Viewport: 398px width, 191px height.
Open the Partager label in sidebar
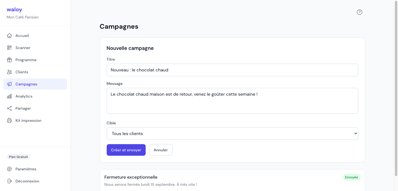23,108
